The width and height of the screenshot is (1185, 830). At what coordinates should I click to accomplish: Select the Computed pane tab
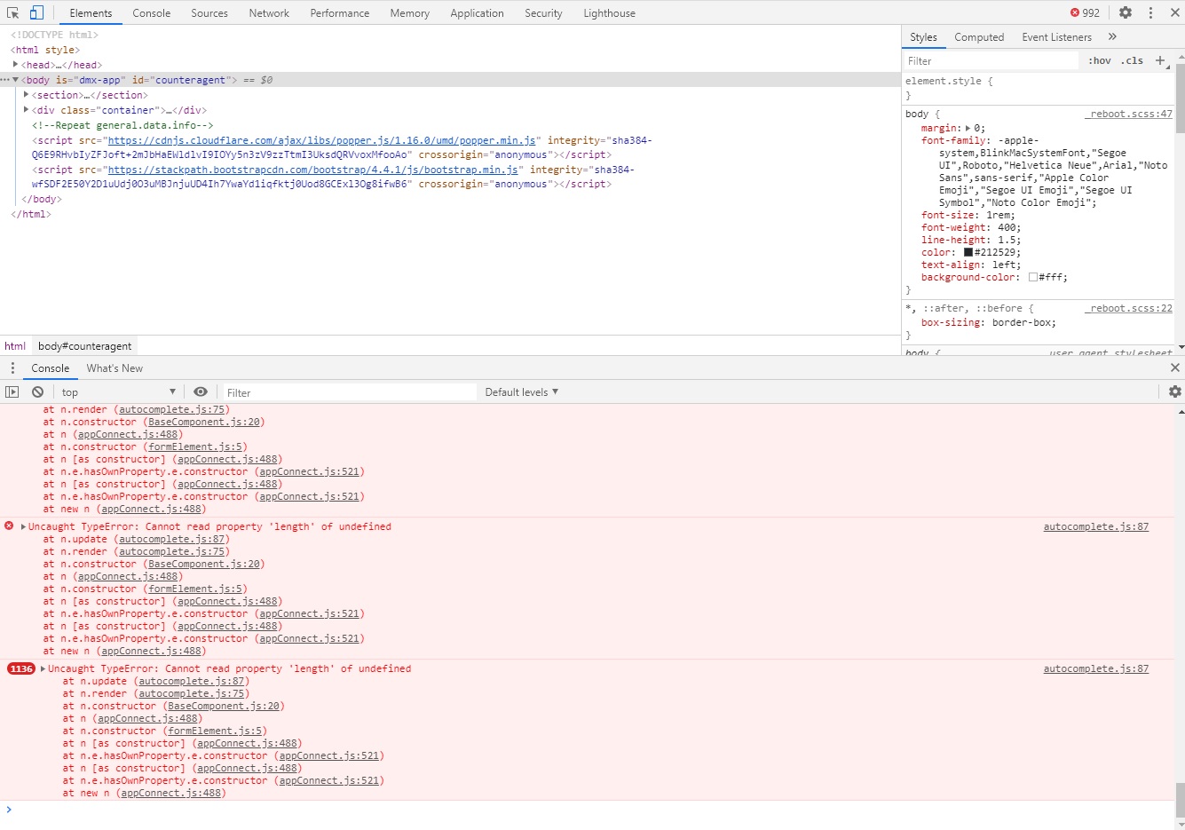coord(979,36)
